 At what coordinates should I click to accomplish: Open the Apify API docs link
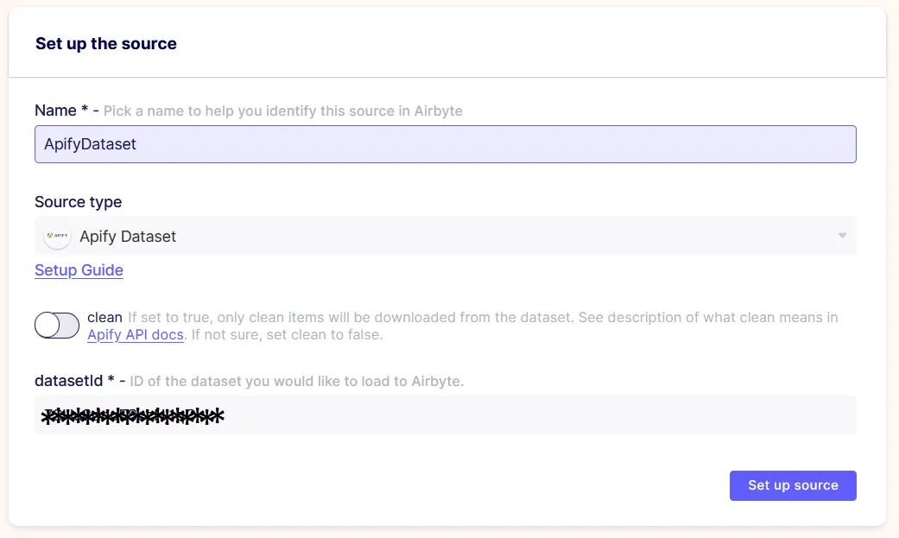[136, 334]
